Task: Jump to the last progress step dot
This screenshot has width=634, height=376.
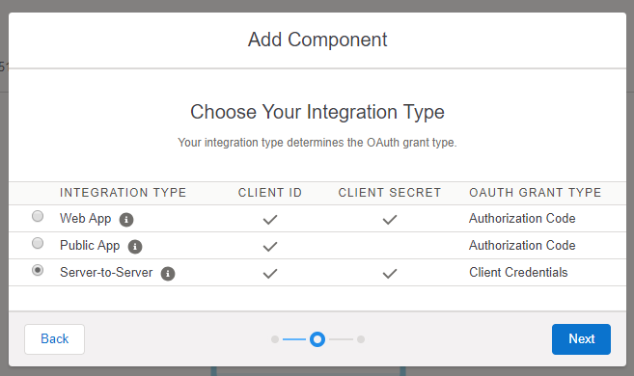Action: tap(361, 339)
